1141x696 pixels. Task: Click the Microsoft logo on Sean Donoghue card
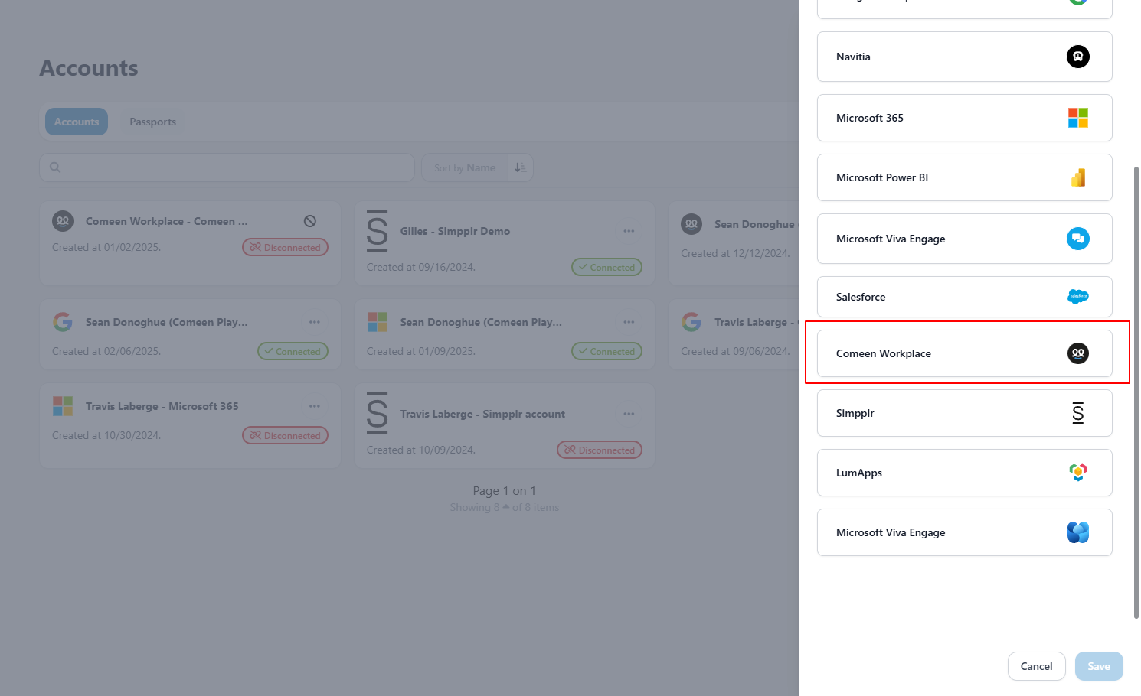coord(378,322)
